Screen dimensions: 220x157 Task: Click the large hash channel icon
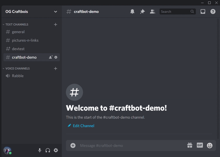pos(74,92)
